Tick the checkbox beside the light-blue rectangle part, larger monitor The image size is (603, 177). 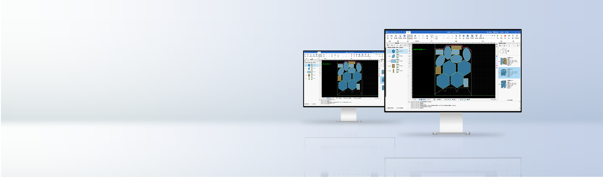[390, 61]
